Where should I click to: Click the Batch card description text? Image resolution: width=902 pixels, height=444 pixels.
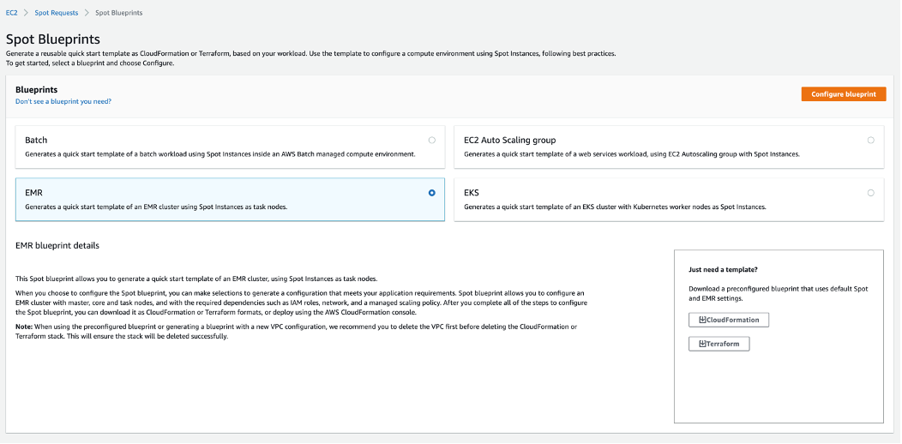[x=220, y=154]
